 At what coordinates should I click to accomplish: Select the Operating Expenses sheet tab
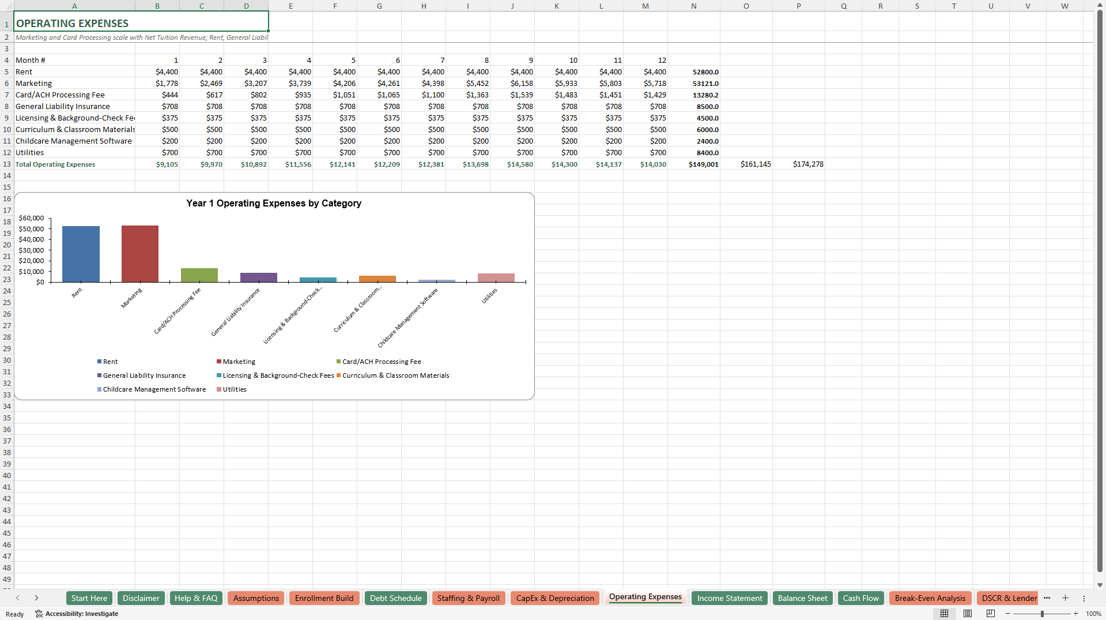[x=646, y=597]
